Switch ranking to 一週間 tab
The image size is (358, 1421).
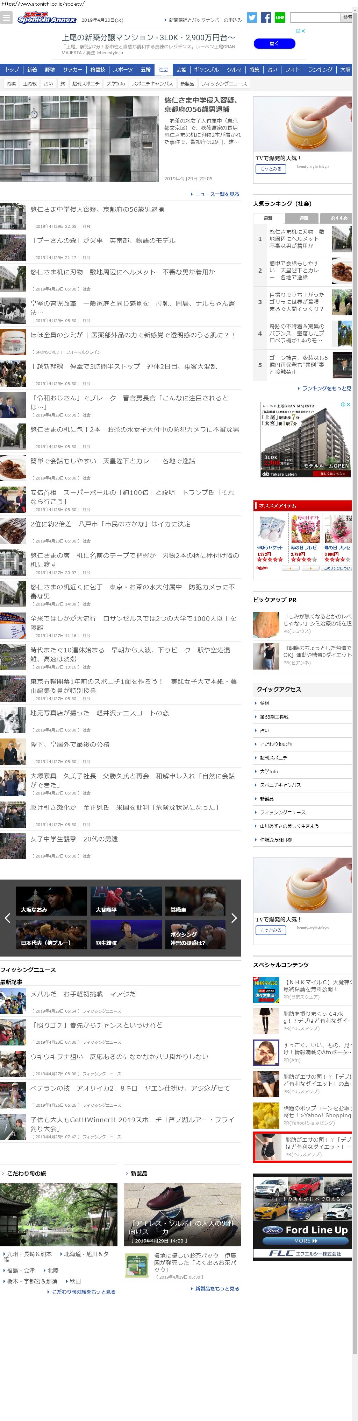coord(301,218)
